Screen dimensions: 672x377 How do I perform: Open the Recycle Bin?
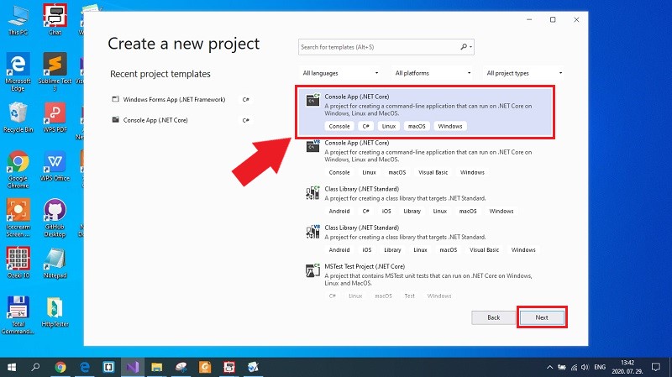pos(18,118)
